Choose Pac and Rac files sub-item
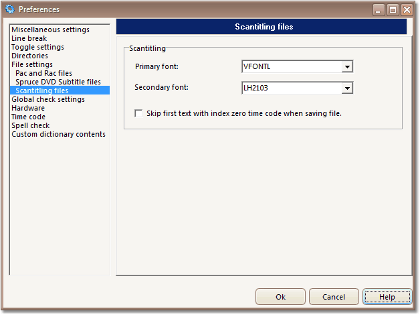This screenshot has width=420, height=315. click(x=43, y=73)
